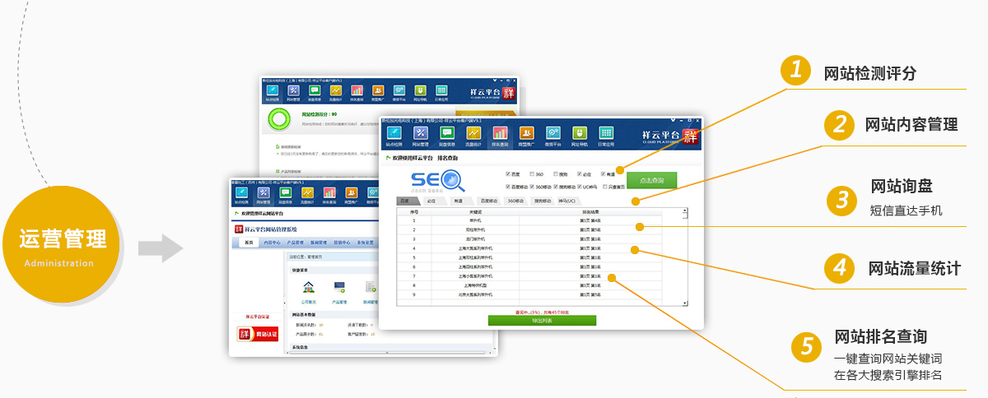The height and width of the screenshot is (398, 988).
Task: Select the 百度移动 results tab
Action: tap(488, 201)
